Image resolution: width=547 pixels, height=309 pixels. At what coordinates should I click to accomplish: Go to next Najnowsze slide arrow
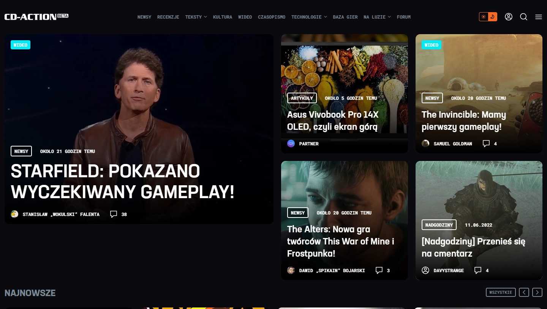tap(537, 292)
